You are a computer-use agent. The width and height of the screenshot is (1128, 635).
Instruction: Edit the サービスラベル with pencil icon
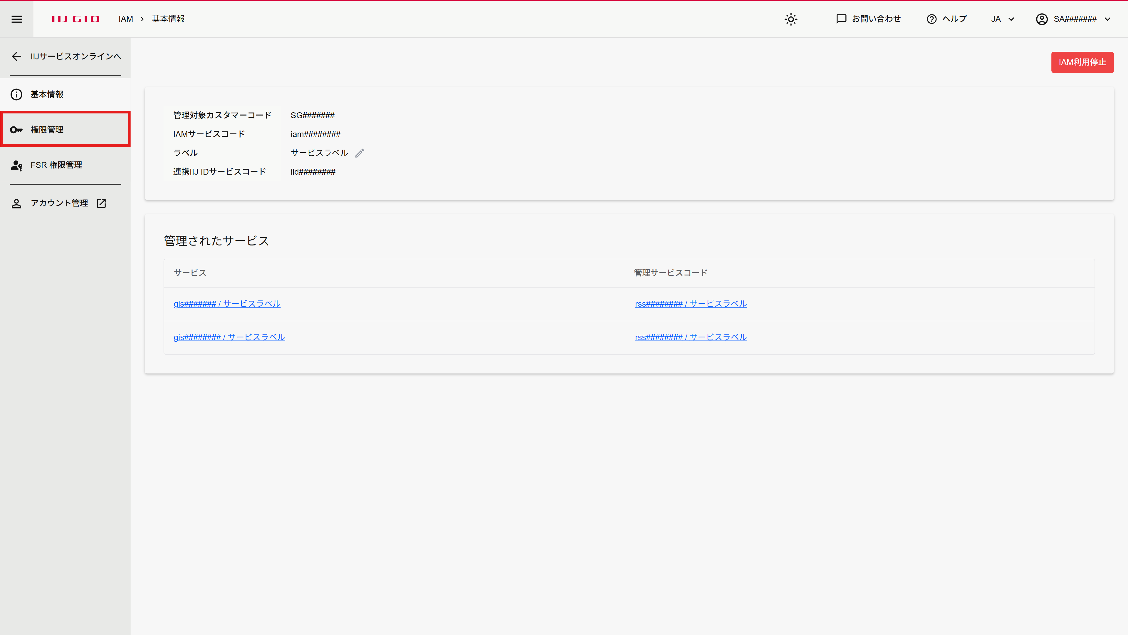pyautogui.click(x=360, y=153)
